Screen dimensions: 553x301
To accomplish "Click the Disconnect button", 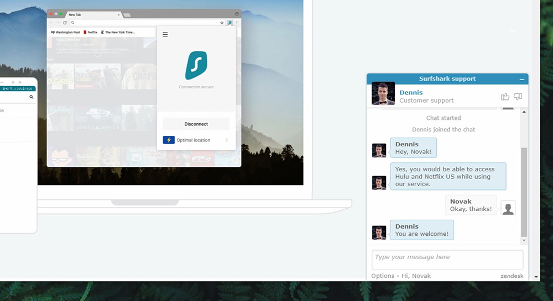I will tap(196, 124).
